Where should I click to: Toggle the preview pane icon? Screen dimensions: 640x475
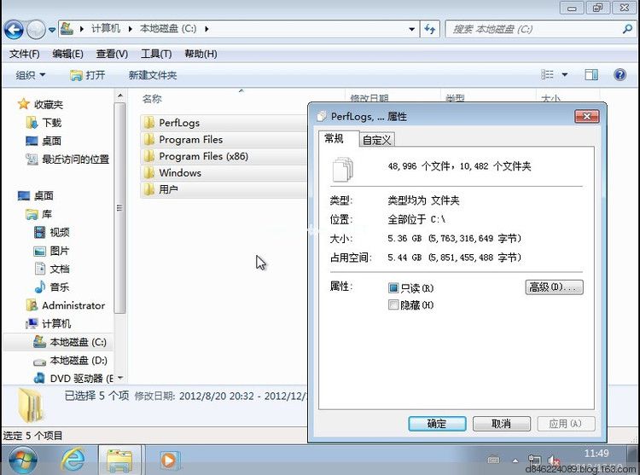pos(591,75)
